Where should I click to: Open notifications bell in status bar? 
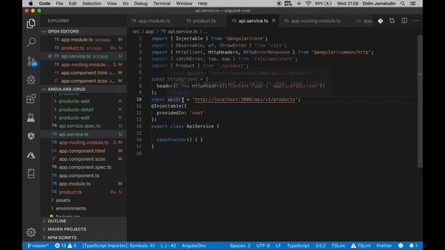coord(413,246)
